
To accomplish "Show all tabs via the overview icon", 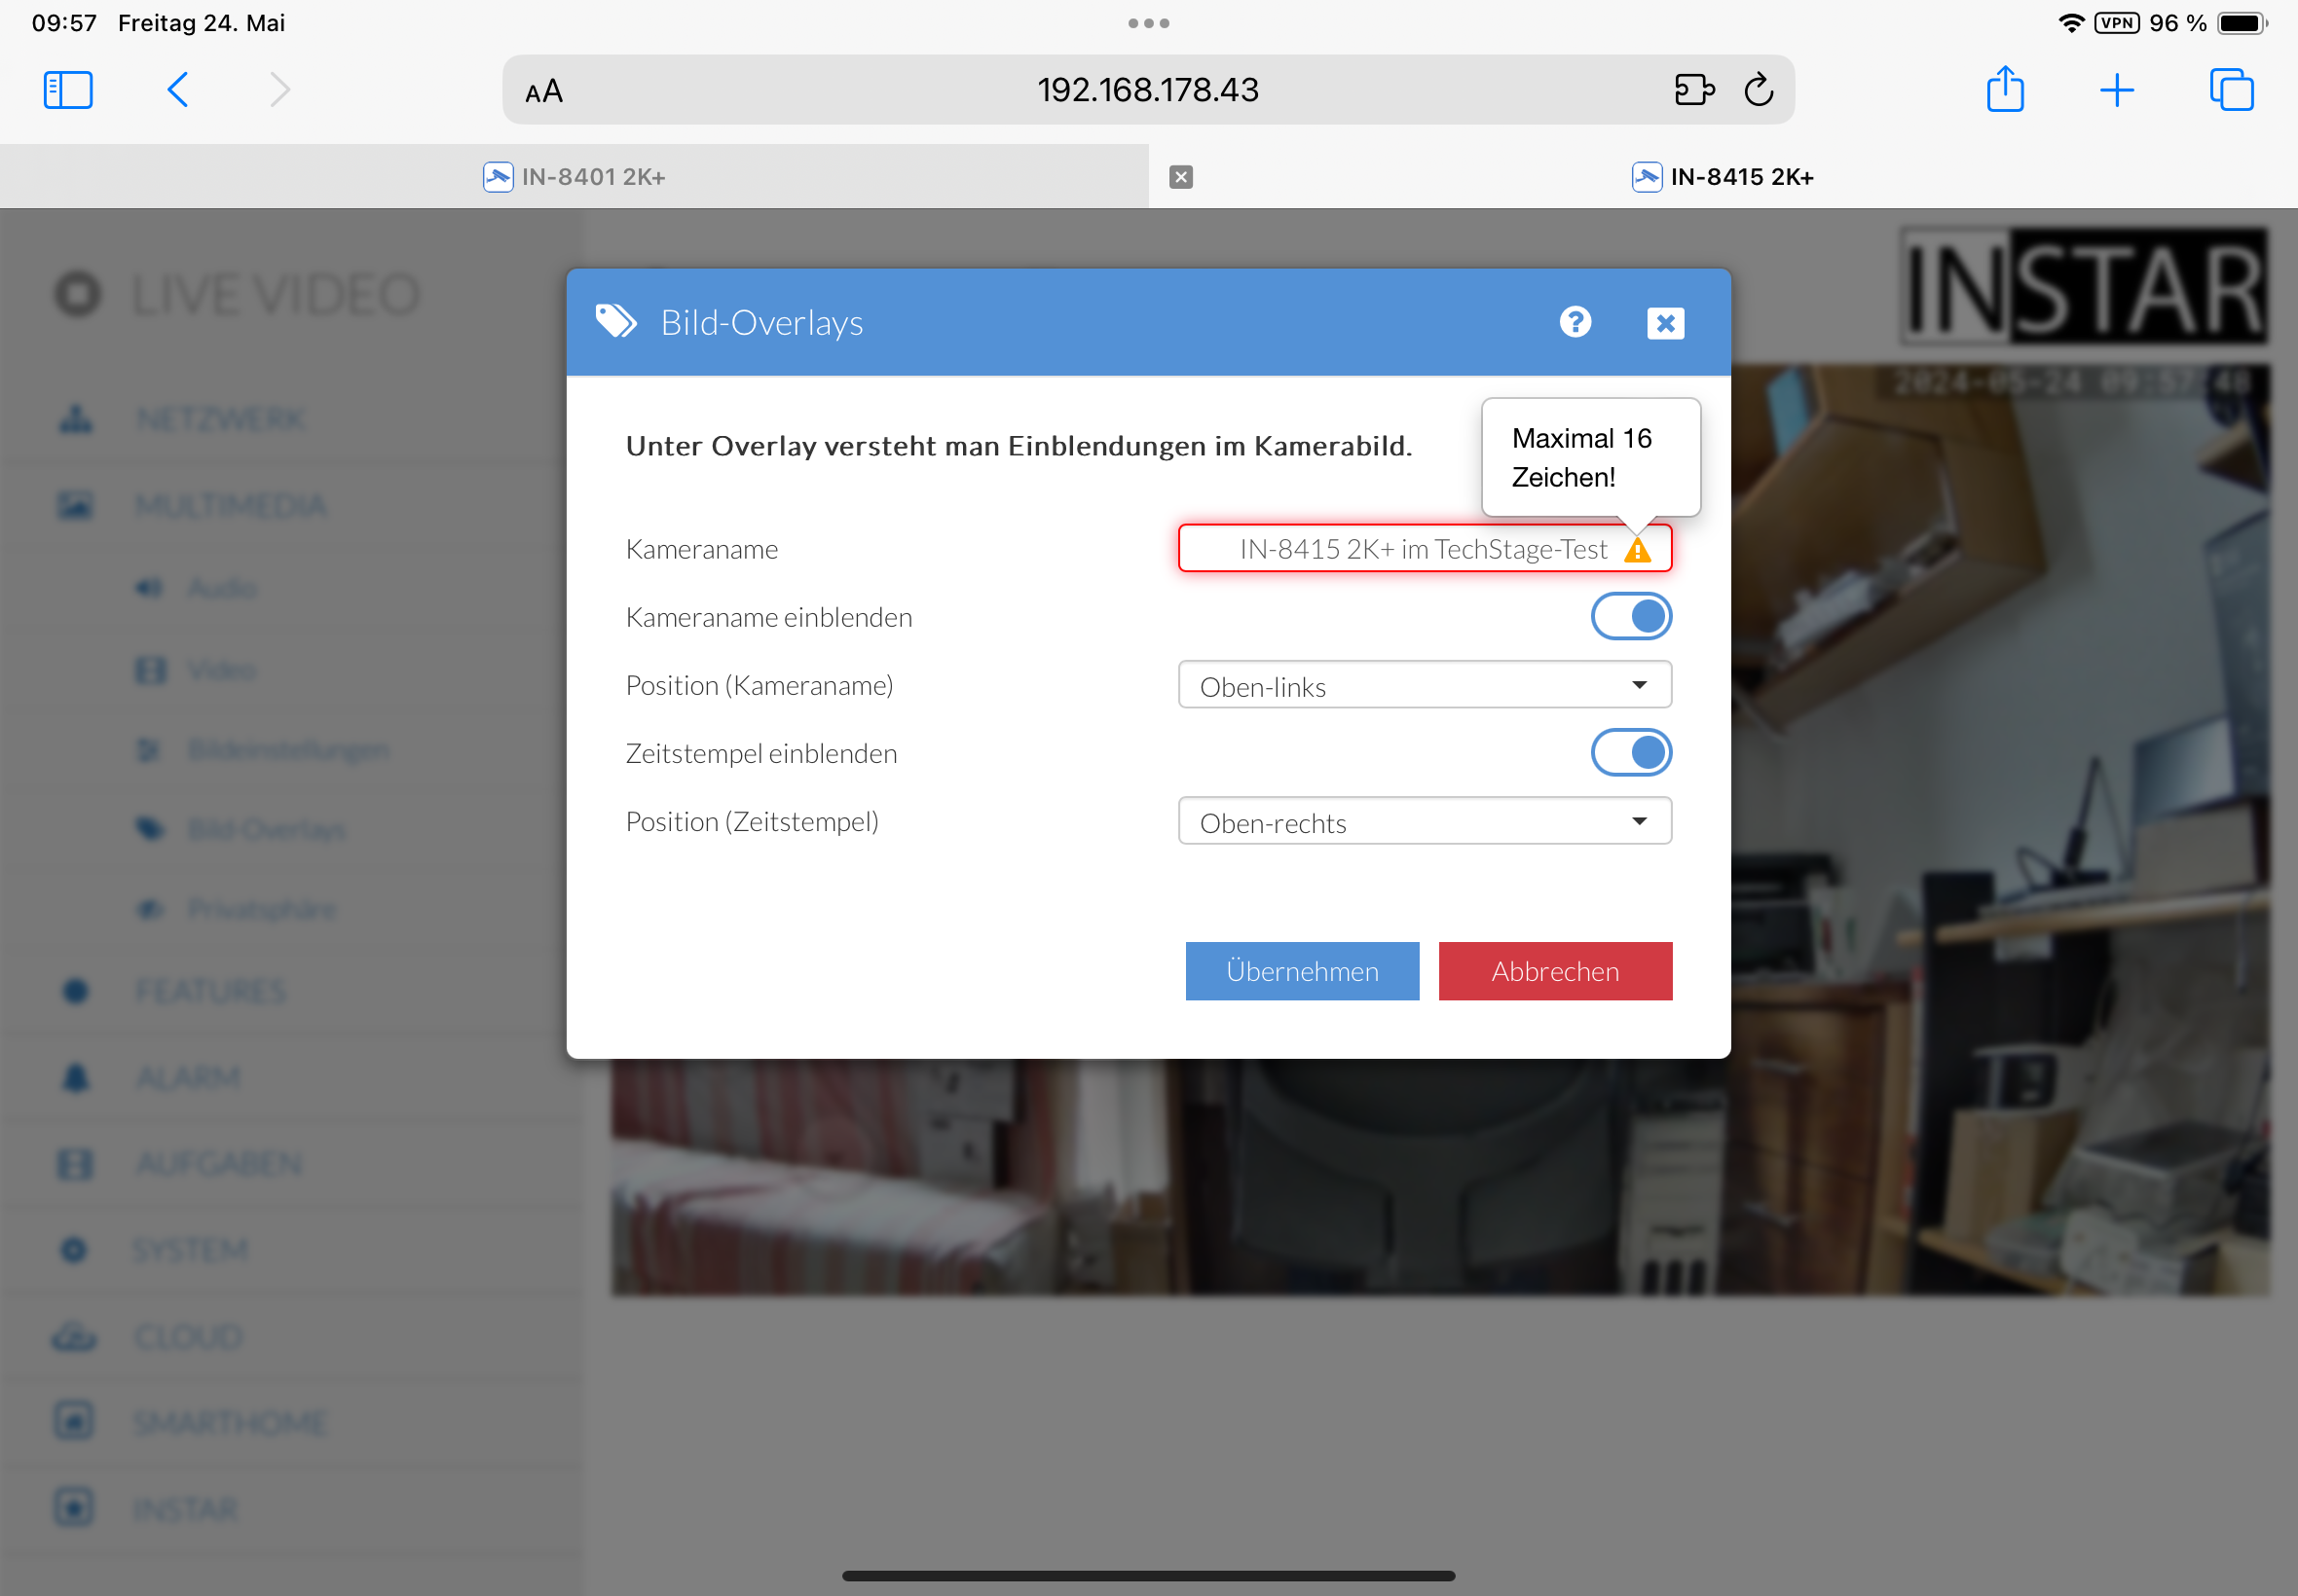I will [2230, 90].
